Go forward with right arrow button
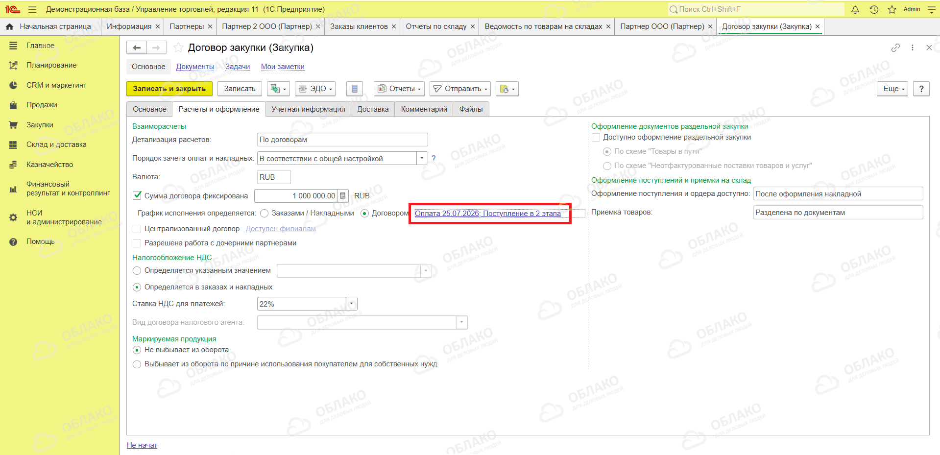Viewport: 940px width, 455px height. [156, 48]
